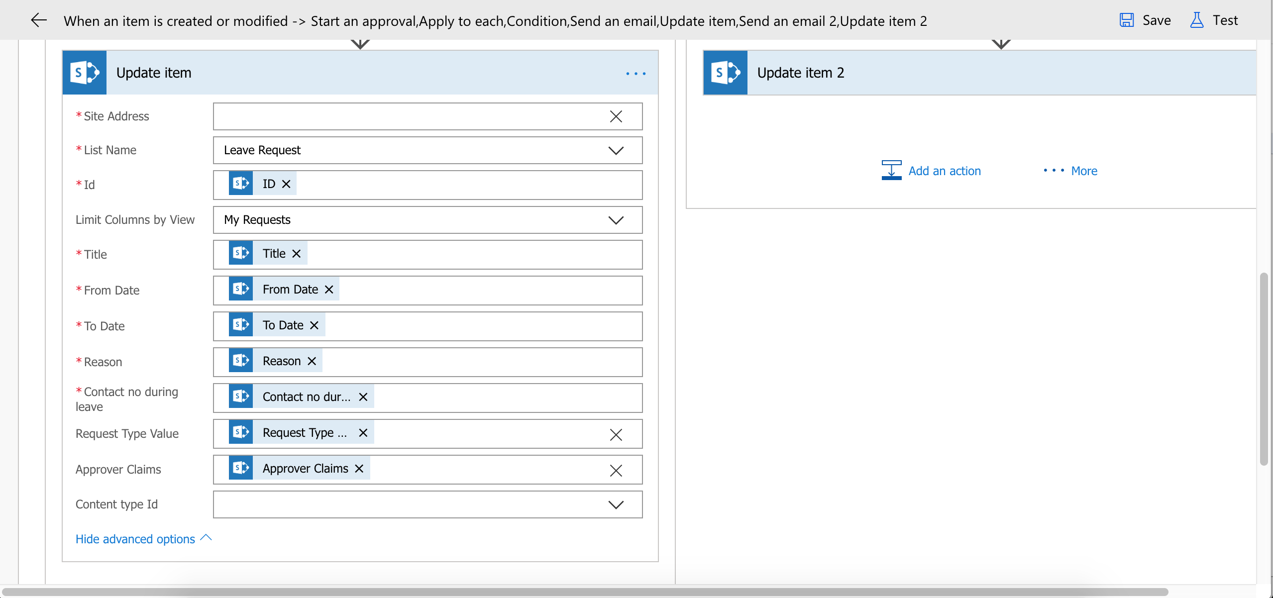Open the Content type Id dropdown

[616, 504]
